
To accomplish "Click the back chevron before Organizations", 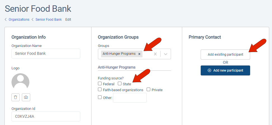I will click(x=6, y=20).
